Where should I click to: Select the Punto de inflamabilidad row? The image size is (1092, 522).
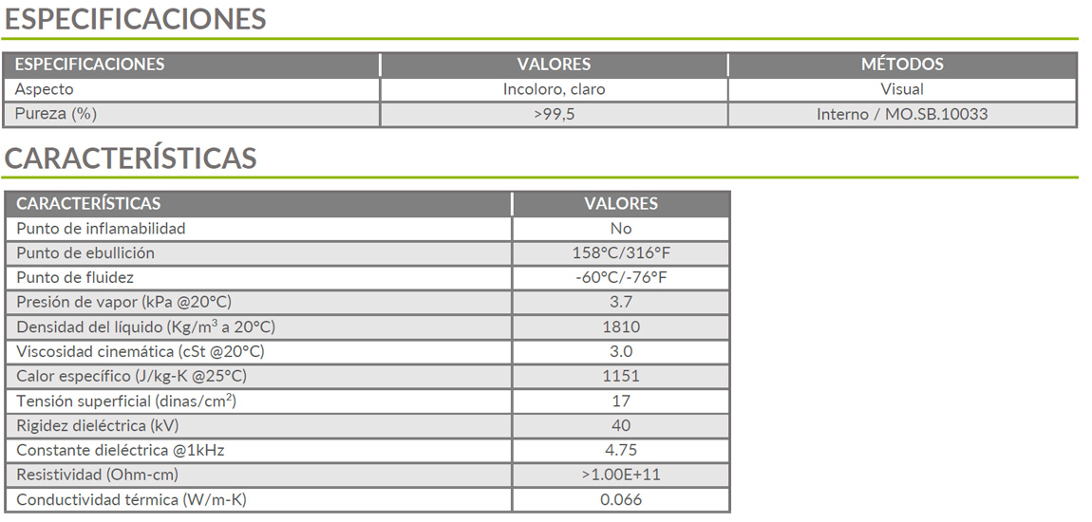click(x=367, y=229)
